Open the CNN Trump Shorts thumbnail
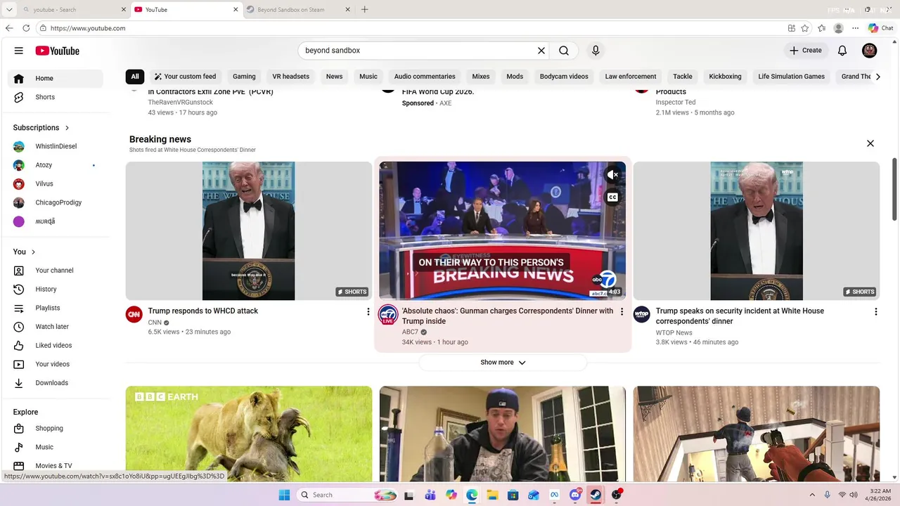Screen dimensions: 900x506 click(249, 231)
